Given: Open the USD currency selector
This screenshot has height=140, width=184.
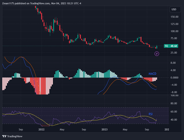Looking at the screenshot, I should click(x=174, y=9).
